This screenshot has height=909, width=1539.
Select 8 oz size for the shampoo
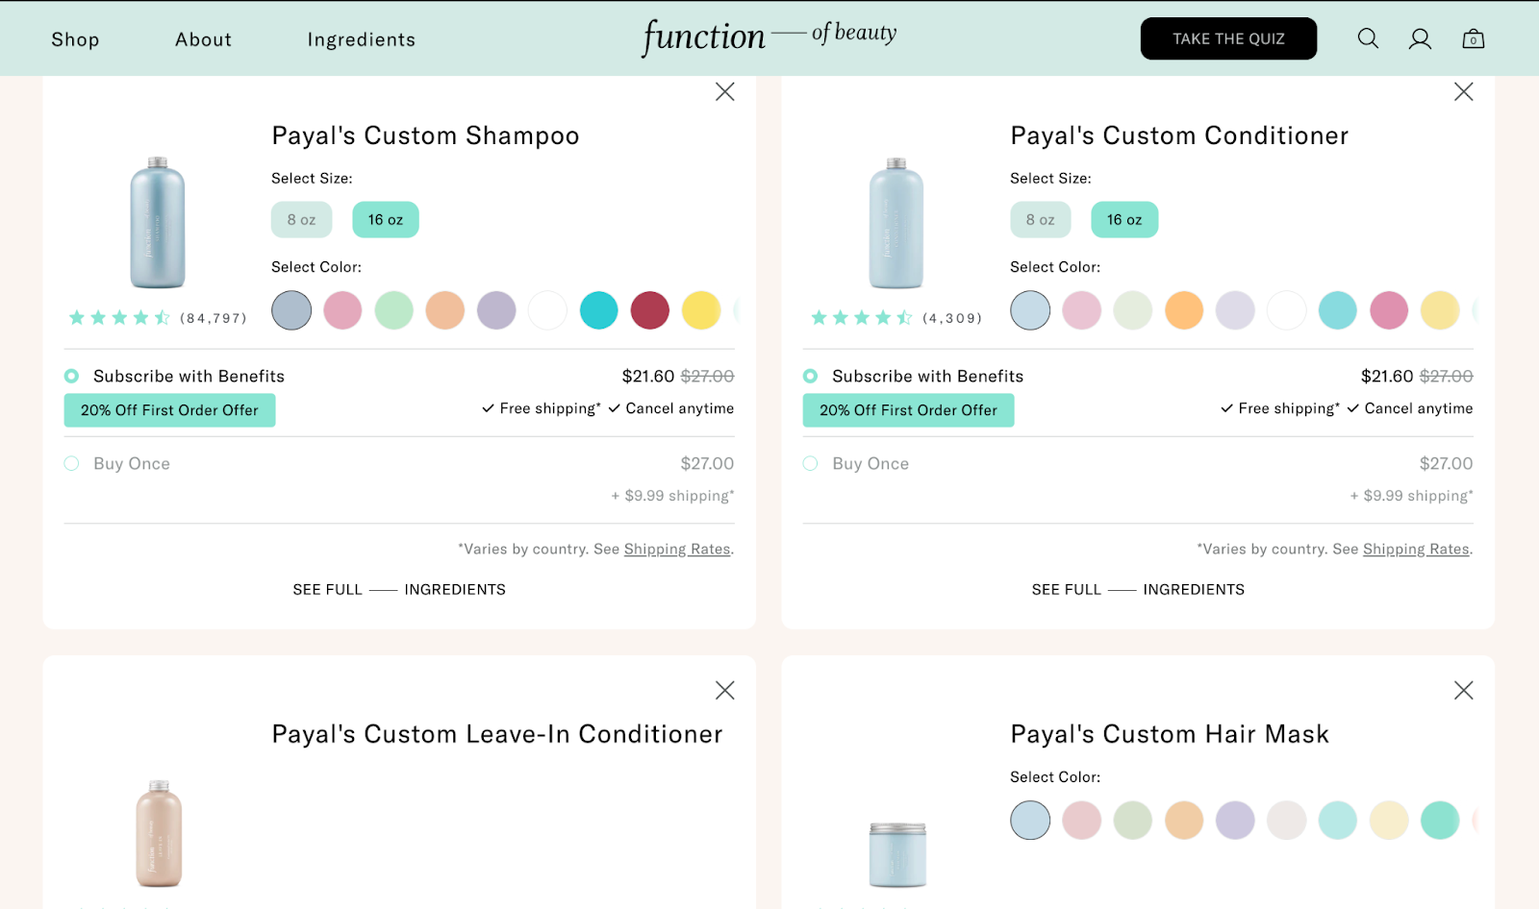pos(301,219)
